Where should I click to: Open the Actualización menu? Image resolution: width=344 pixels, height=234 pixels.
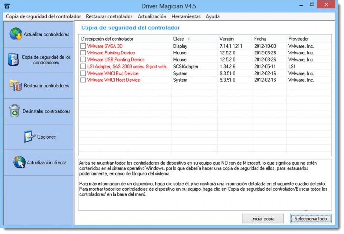point(152,16)
